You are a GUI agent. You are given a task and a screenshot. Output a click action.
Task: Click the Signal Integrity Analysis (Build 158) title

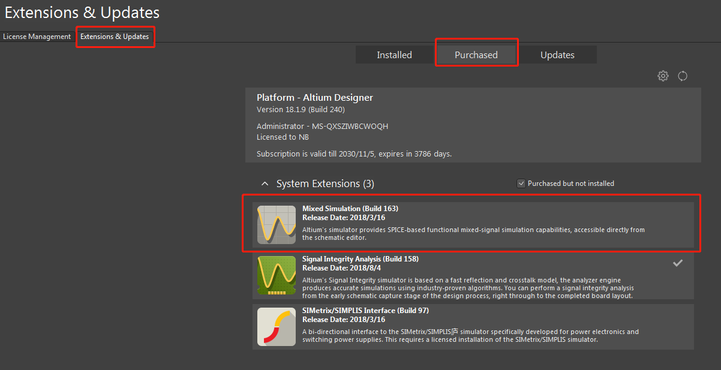tap(360, 259)
